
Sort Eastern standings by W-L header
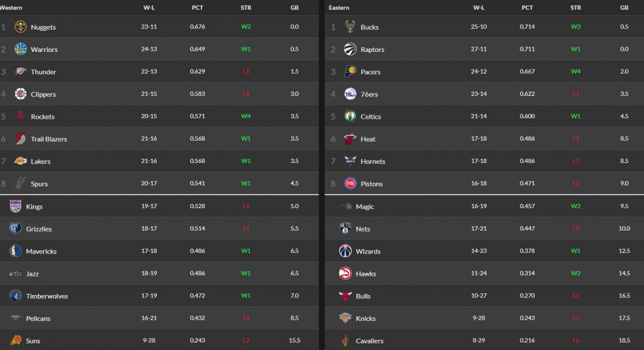tap(479, 8)
